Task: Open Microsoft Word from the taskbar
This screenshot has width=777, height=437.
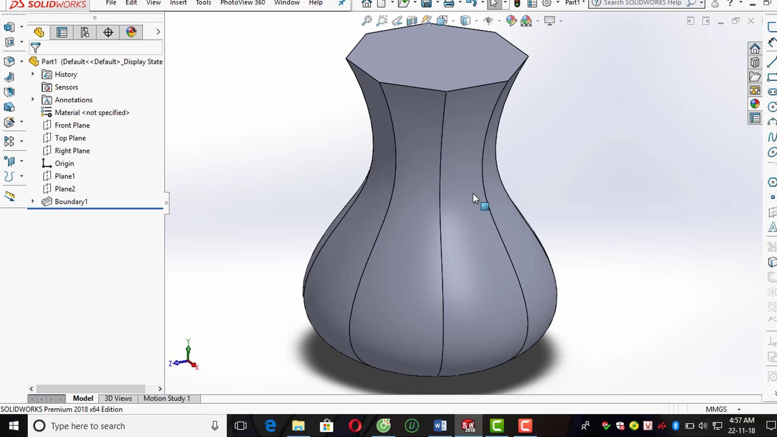Action: (x=440, y=426)
